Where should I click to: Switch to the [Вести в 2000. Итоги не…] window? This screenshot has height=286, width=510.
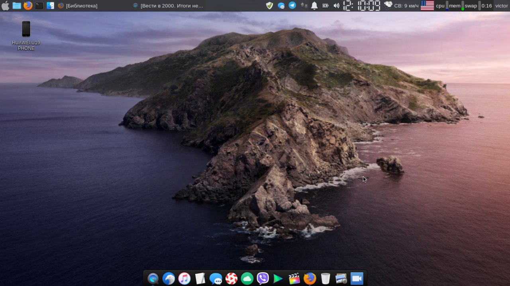coord(168,6)
